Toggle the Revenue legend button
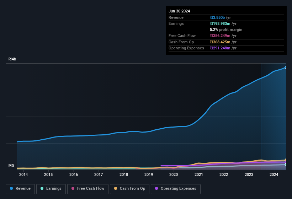The image size is (292, 199). [20, 189]
